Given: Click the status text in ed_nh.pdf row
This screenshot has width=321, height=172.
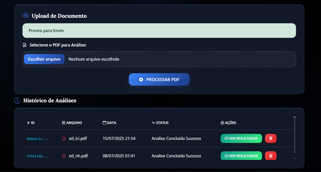Looking at the screenshot, I should tap(176, 156).
